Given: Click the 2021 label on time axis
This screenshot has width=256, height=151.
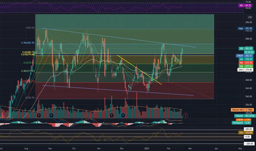Looking at the screenshot, I should pyautogui.click(x=147, y=148).
